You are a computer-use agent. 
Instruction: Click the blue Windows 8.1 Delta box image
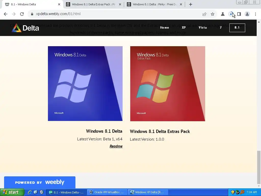point(85,83)
